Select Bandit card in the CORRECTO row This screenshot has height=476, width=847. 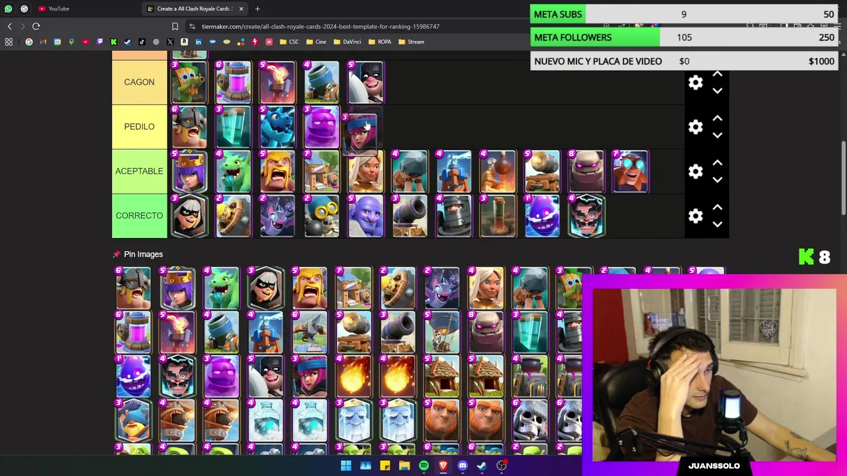189,216
